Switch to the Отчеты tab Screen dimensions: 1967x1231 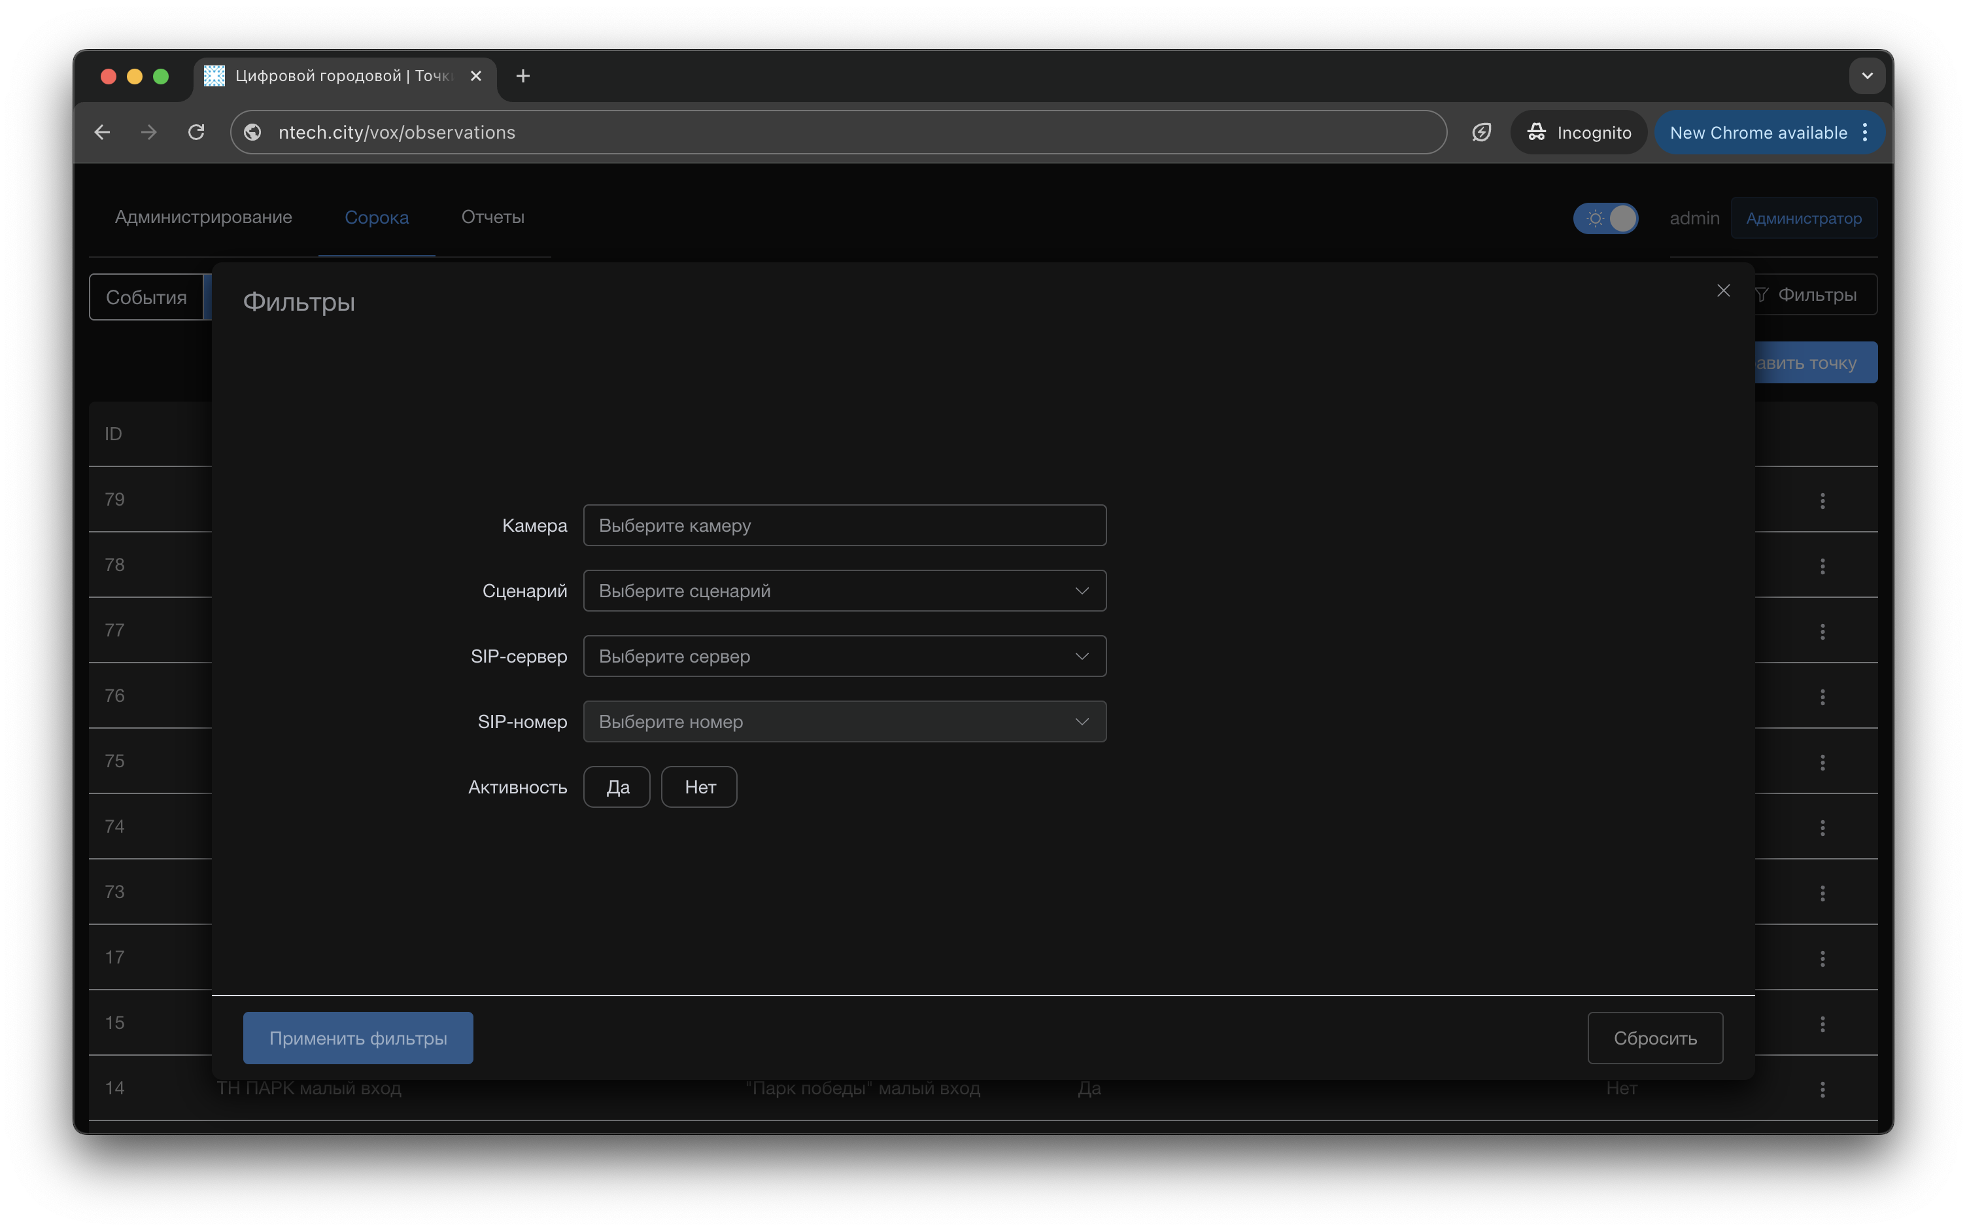(x=492, y=217)
